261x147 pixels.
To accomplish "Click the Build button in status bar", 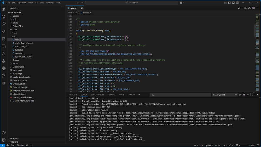I will coord(20,145).
